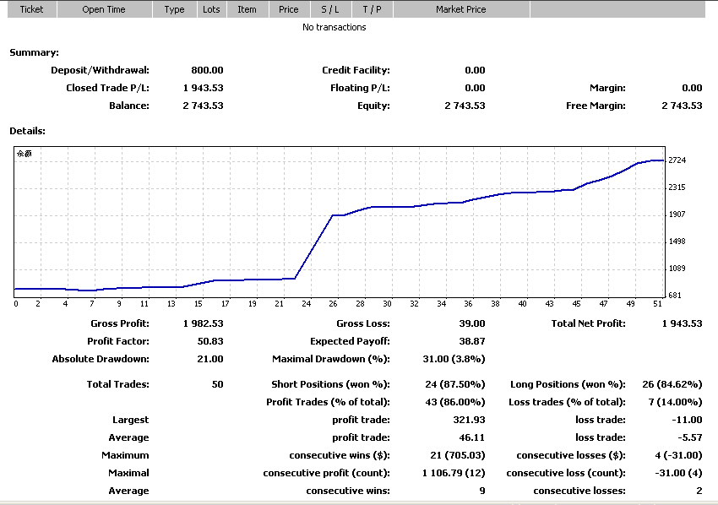Image resolution: width=718 pixels, height=505 pixels.
Task: Select the Type column header
Action: click(x=175, y=9)
